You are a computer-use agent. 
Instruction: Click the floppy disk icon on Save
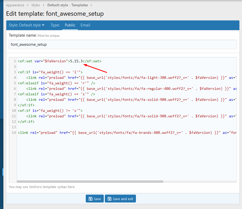pos(91,199)
